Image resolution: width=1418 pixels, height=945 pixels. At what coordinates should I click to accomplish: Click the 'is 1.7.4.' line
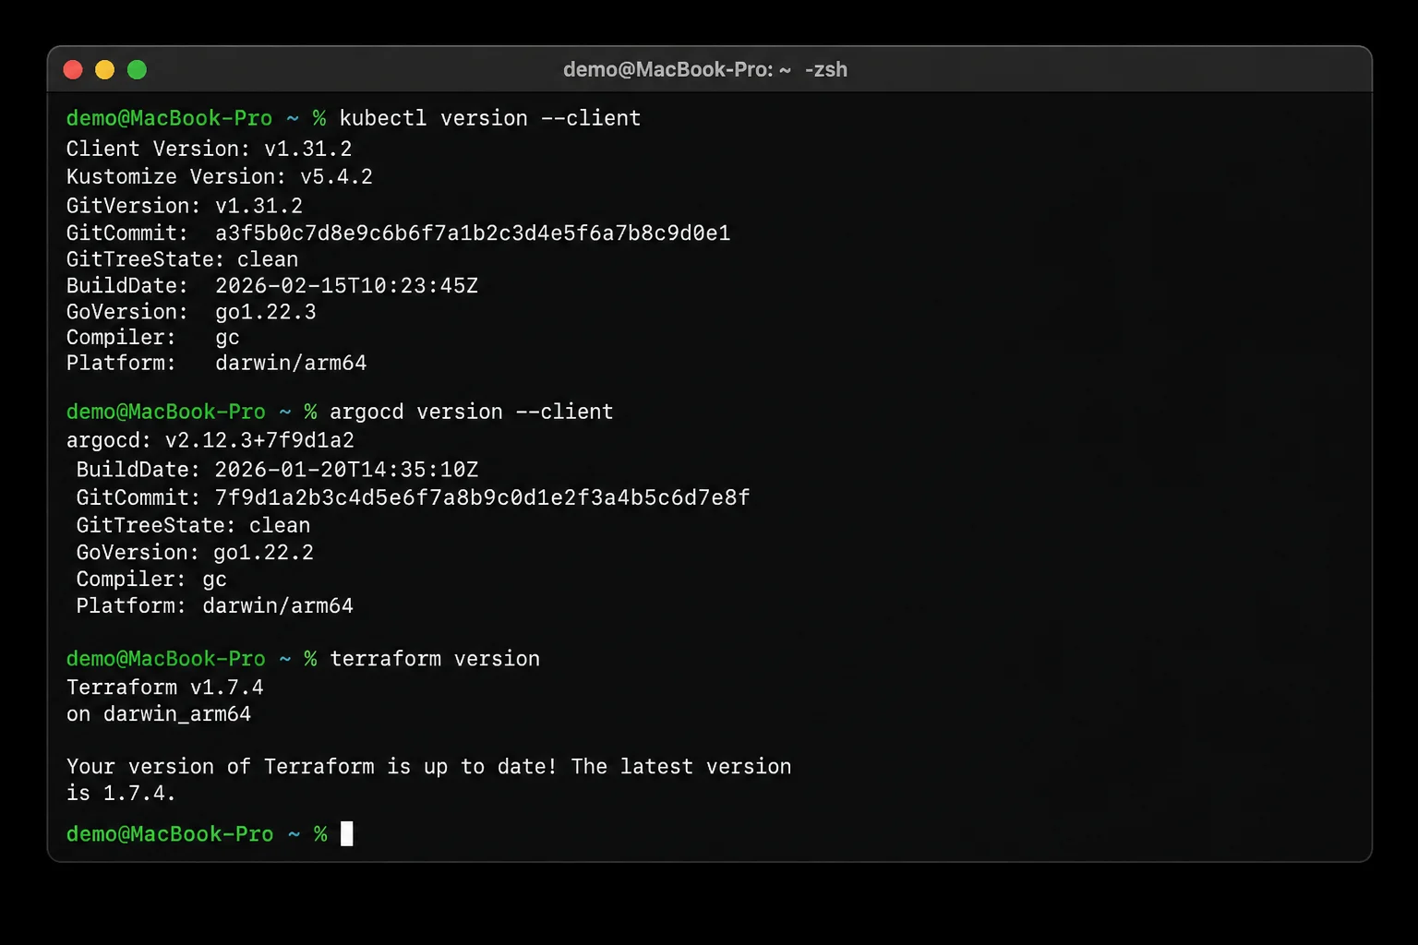(121, 794)
